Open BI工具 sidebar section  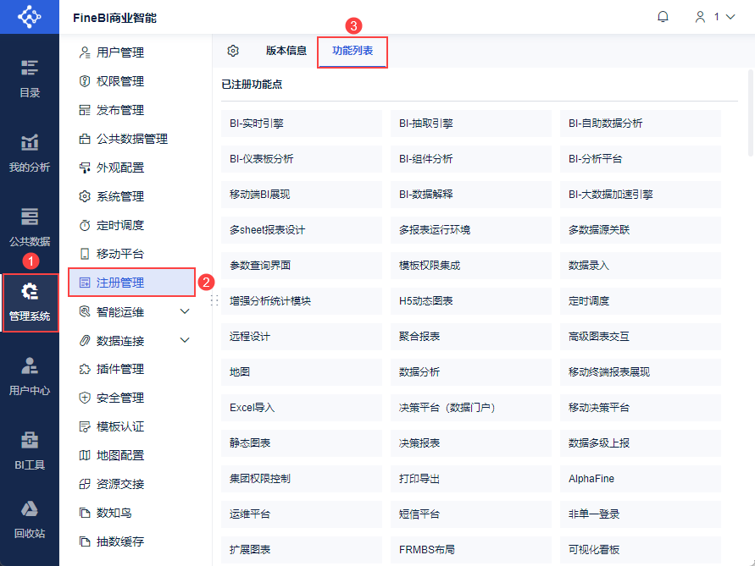(30, 451)
